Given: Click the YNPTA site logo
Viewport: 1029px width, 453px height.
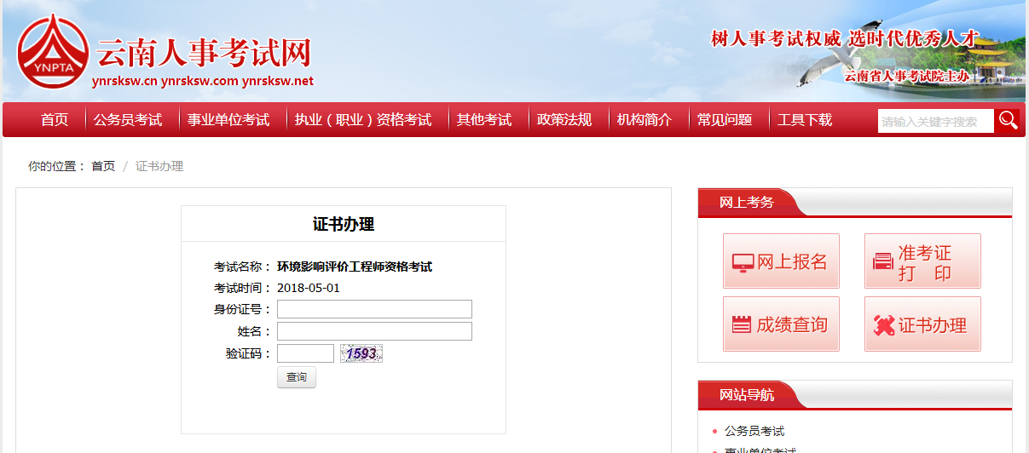Looking at the screenshot, I should (53, 51).
